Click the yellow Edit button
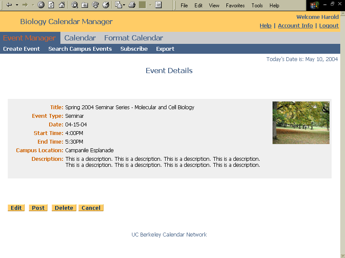 click(x=16, y=208)
